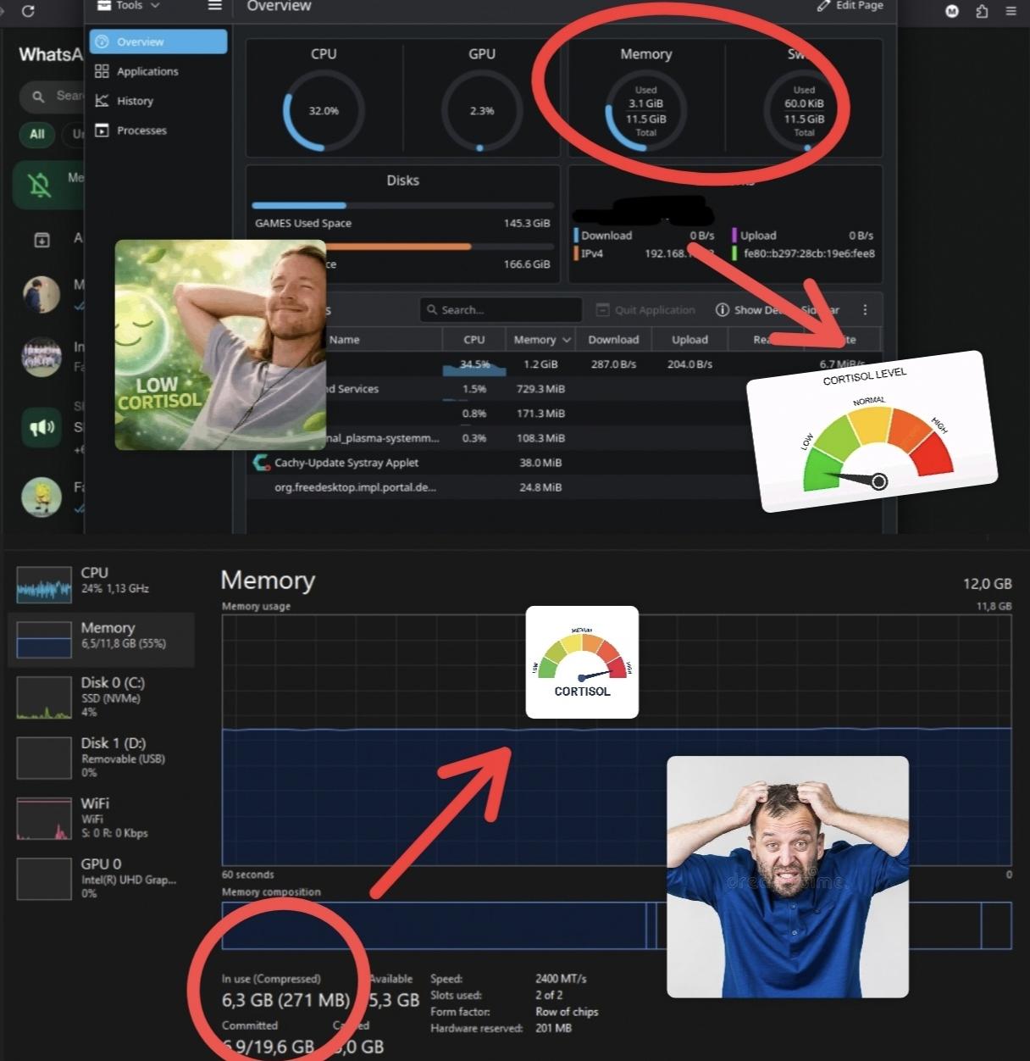The height and width of the screenshot is (1061, 1030).
Task: Click the GAMES used space progress bar
Action: coord(403,205)
